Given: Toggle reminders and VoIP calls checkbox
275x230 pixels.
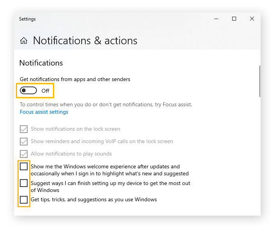Looking at the screenshot, I should (24, 142).
